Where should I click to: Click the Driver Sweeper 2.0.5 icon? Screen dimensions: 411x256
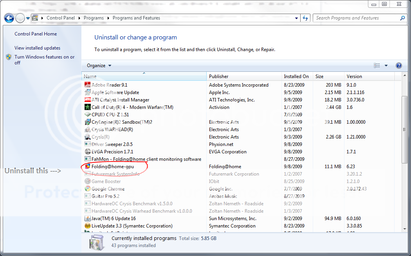click(88, 144)
